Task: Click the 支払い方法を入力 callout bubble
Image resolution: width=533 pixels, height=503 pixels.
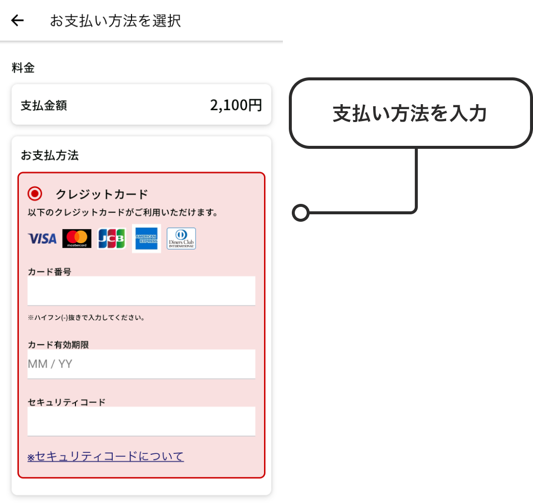Action: 410,113
